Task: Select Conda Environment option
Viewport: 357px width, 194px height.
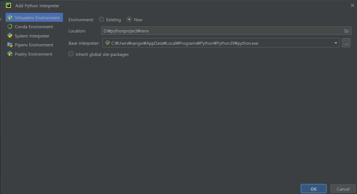Action: tap(34, 27)
